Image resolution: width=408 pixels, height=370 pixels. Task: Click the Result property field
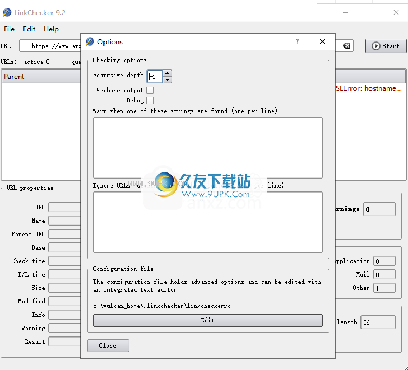tap(64, 341)
